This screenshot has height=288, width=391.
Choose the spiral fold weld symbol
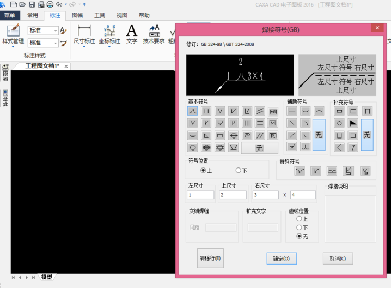pos(247,135)
